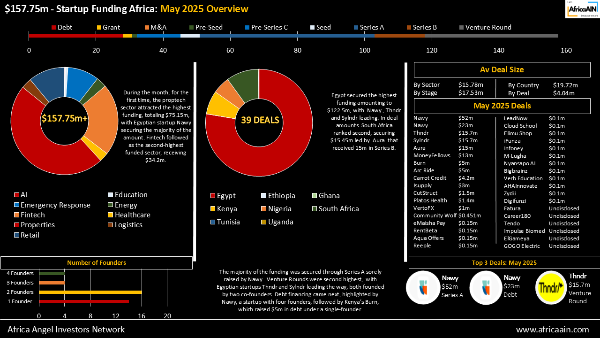Click the Logistics sector legend swatch

click(111, 225)
